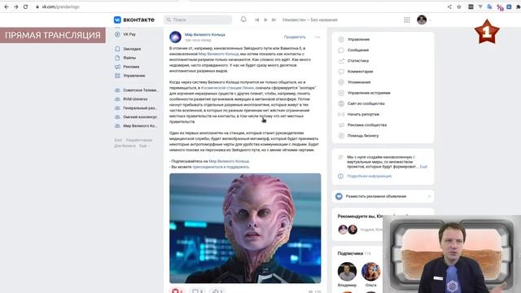Click the profile avatar in the header
Viewport: 521px width, 293px height.
coord(422,20)
